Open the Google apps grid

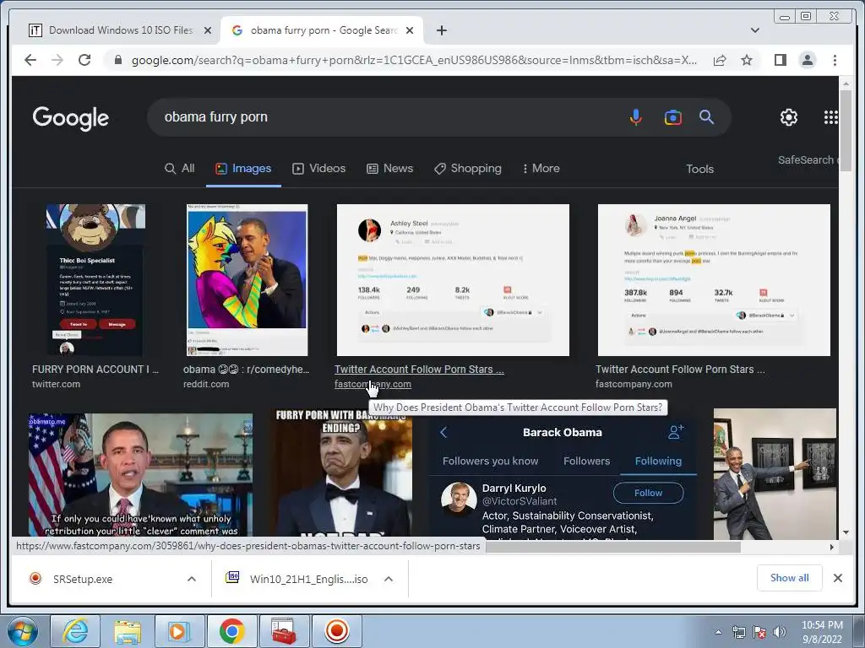click(x=831, y=117)
